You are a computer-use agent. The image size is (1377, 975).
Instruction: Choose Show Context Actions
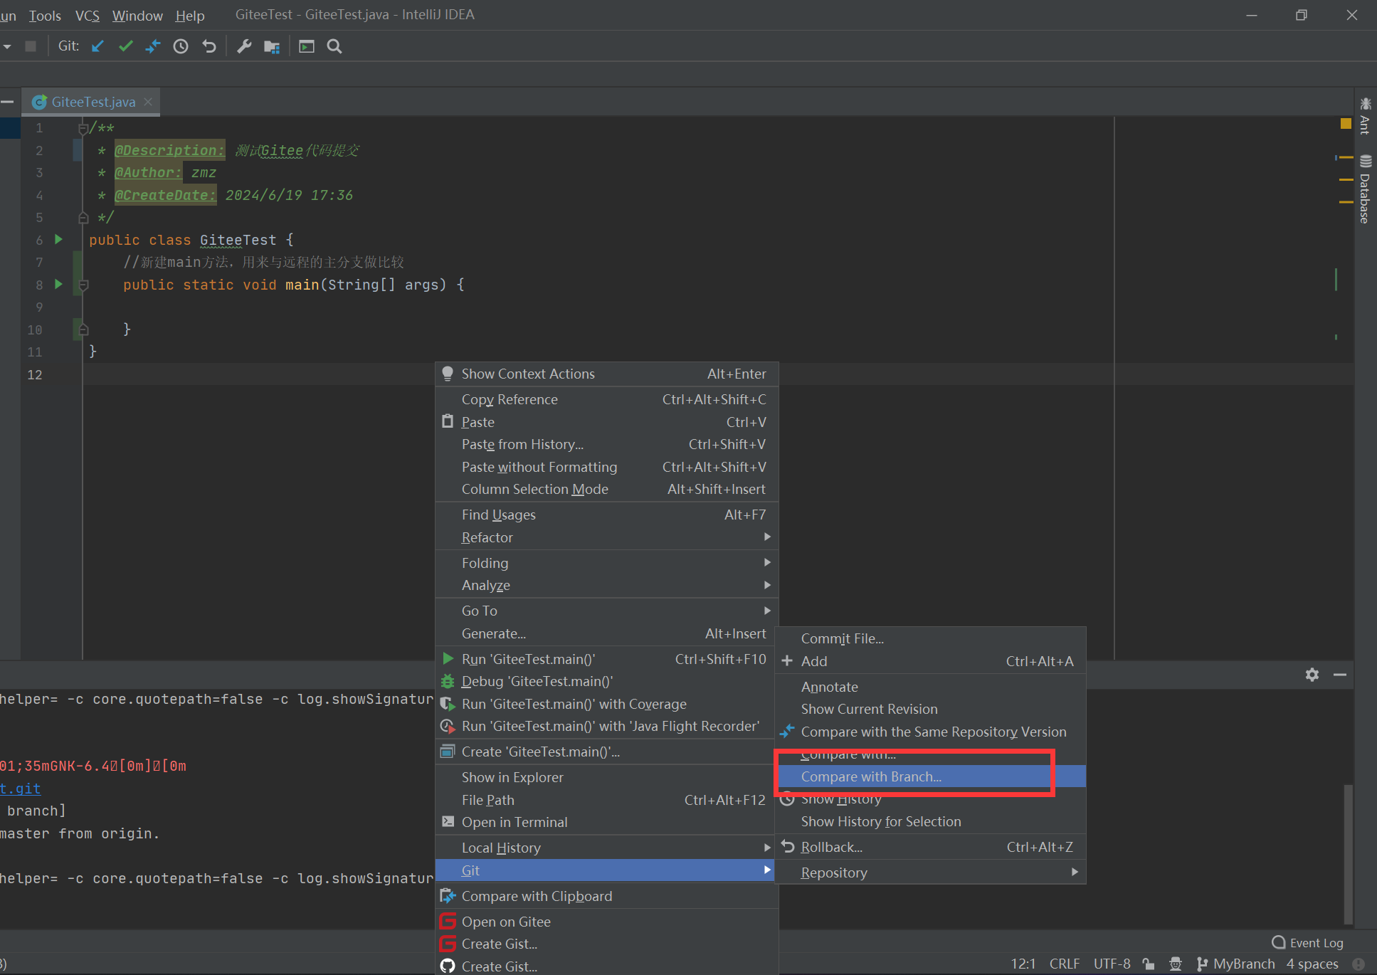606,374
